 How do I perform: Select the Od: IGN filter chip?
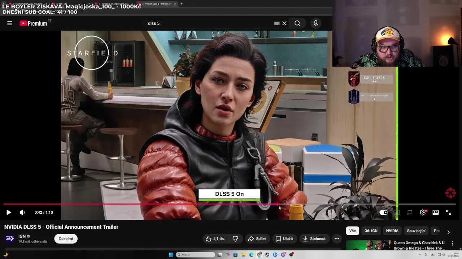[371, 231]
